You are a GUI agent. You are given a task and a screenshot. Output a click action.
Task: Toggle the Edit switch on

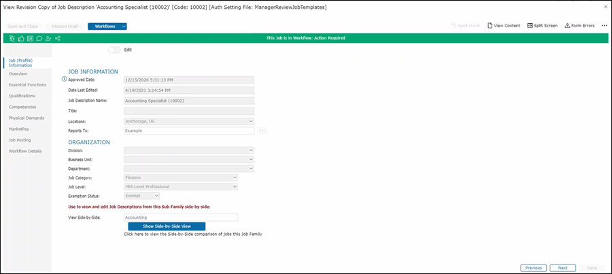pos(114,50)
